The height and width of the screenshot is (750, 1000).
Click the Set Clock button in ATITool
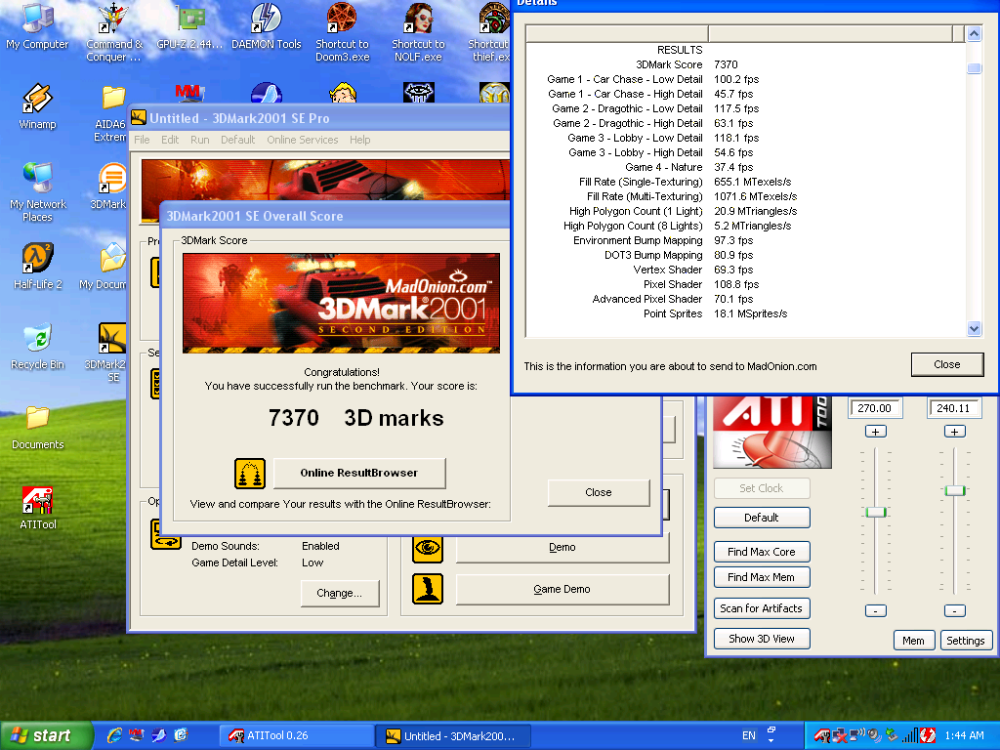click(762, 488)
